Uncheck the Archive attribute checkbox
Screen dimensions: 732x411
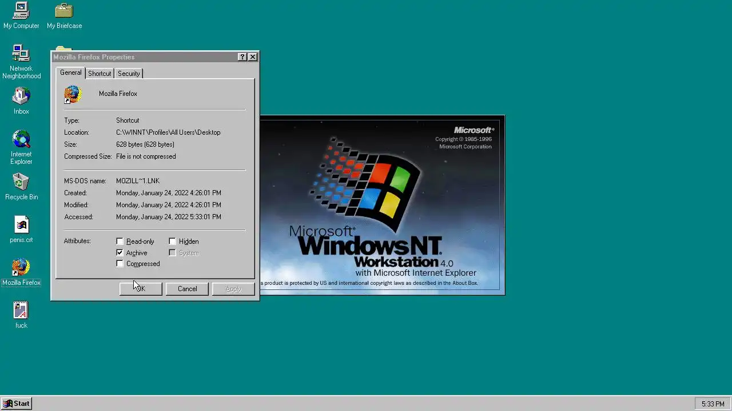120,252
